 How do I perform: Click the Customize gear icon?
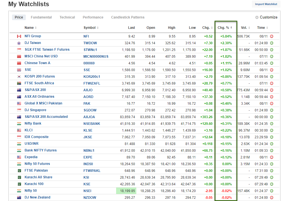pos(257,17)
